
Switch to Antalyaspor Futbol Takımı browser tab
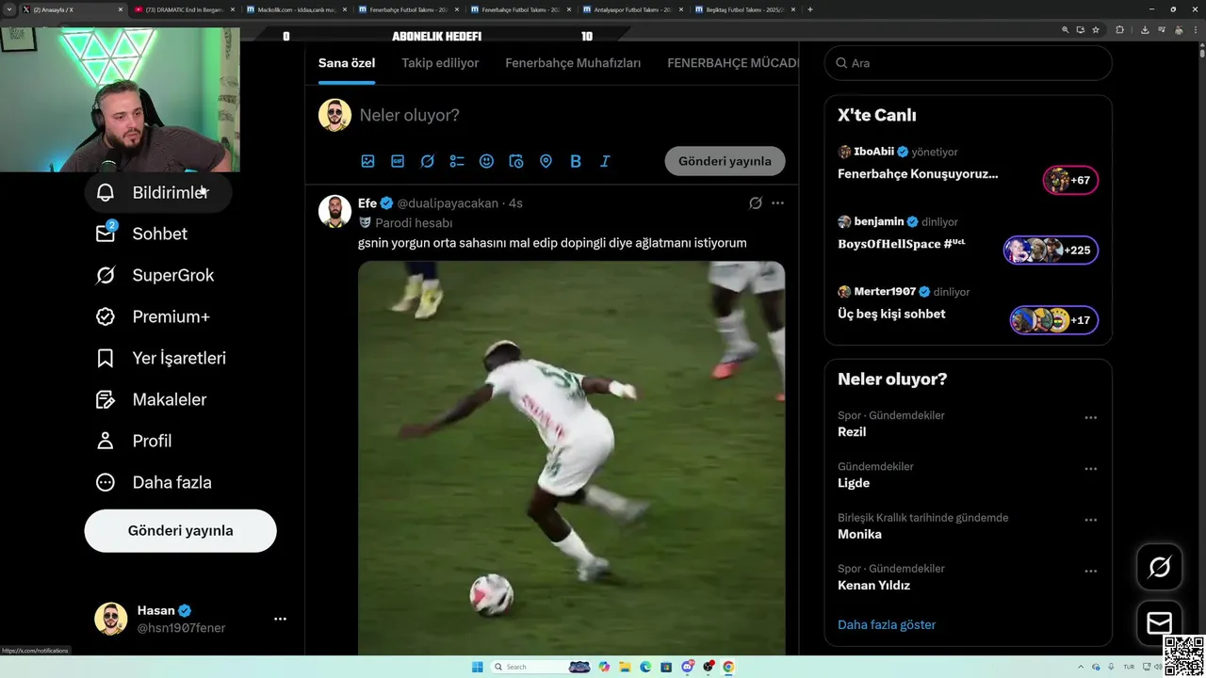click(x=631, y=9)
